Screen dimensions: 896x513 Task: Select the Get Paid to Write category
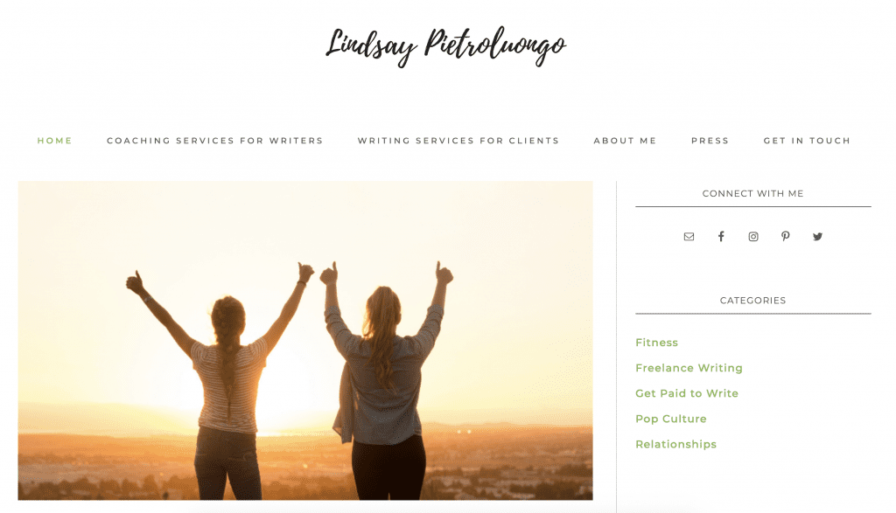(x=687, y=393)
